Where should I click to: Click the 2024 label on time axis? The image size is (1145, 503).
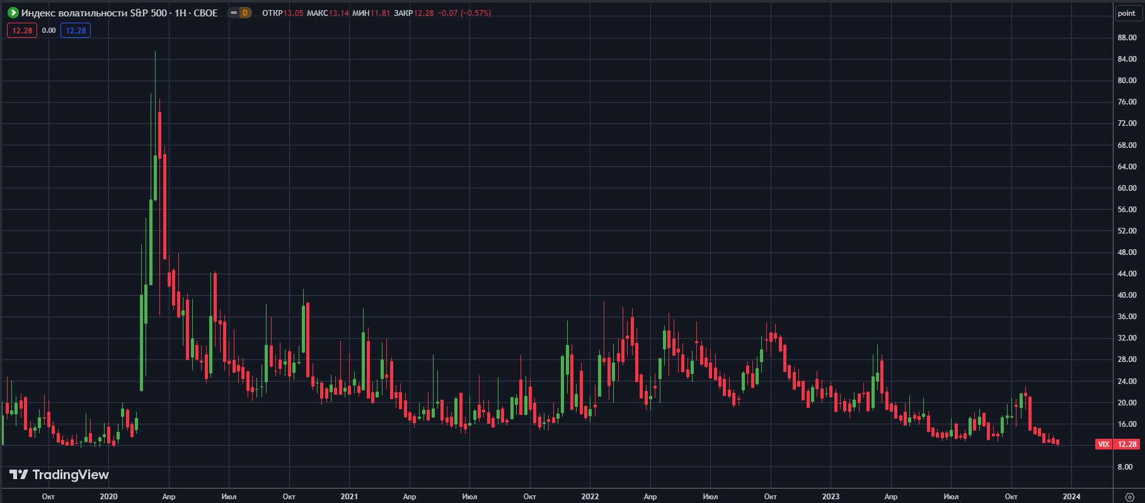click(x=1071, y=497)
